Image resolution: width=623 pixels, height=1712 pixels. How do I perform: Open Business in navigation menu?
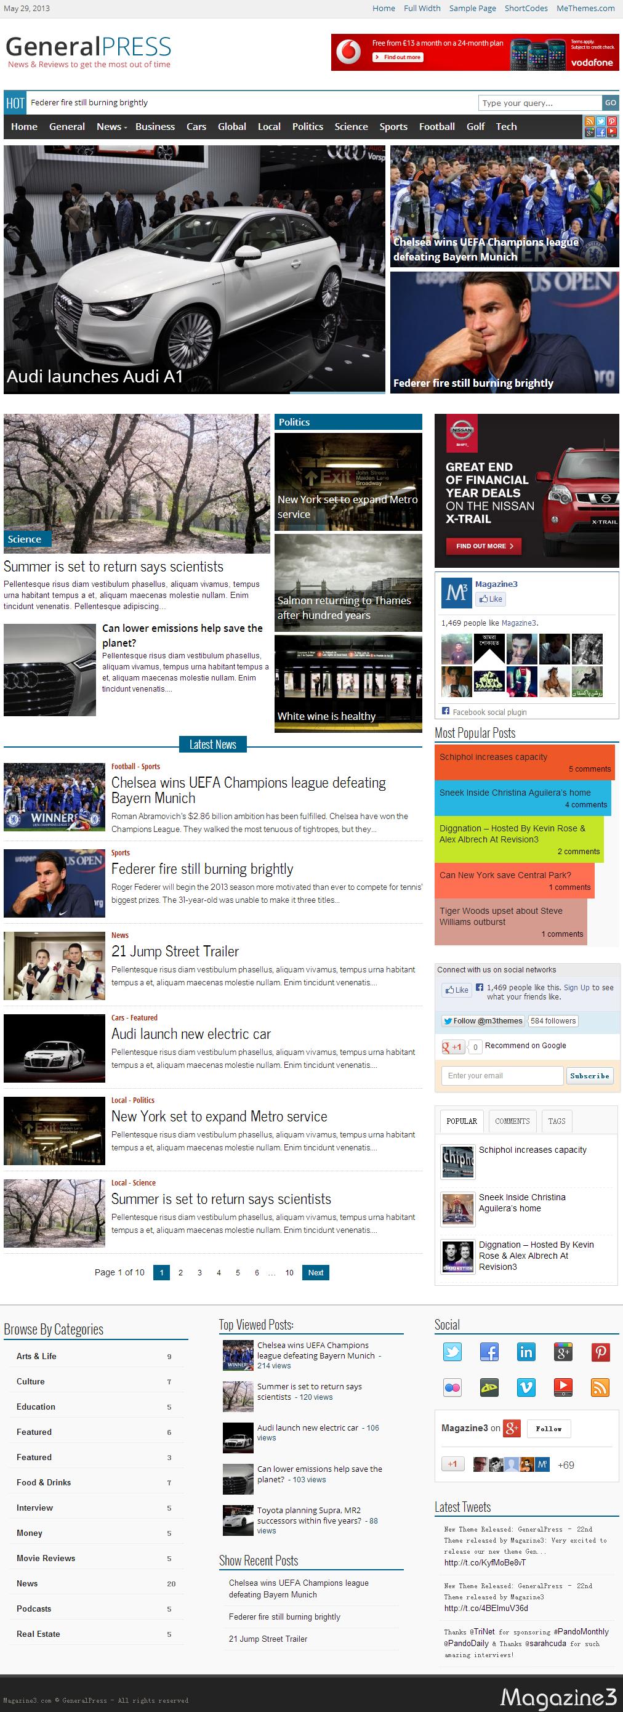pos(155,126)
